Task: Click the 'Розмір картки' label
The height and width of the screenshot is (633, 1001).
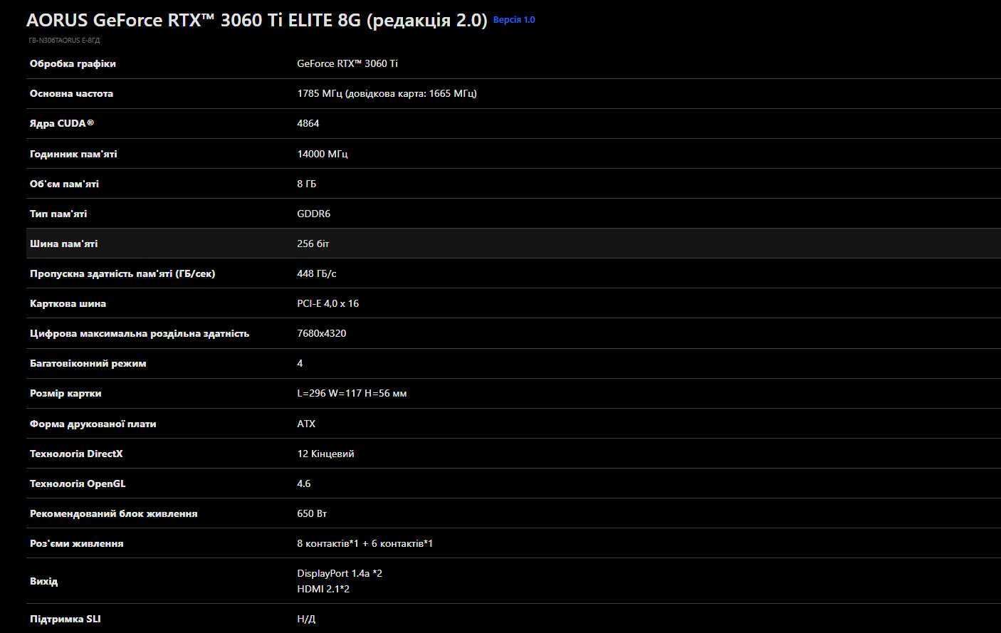Action: coord(65,393)
